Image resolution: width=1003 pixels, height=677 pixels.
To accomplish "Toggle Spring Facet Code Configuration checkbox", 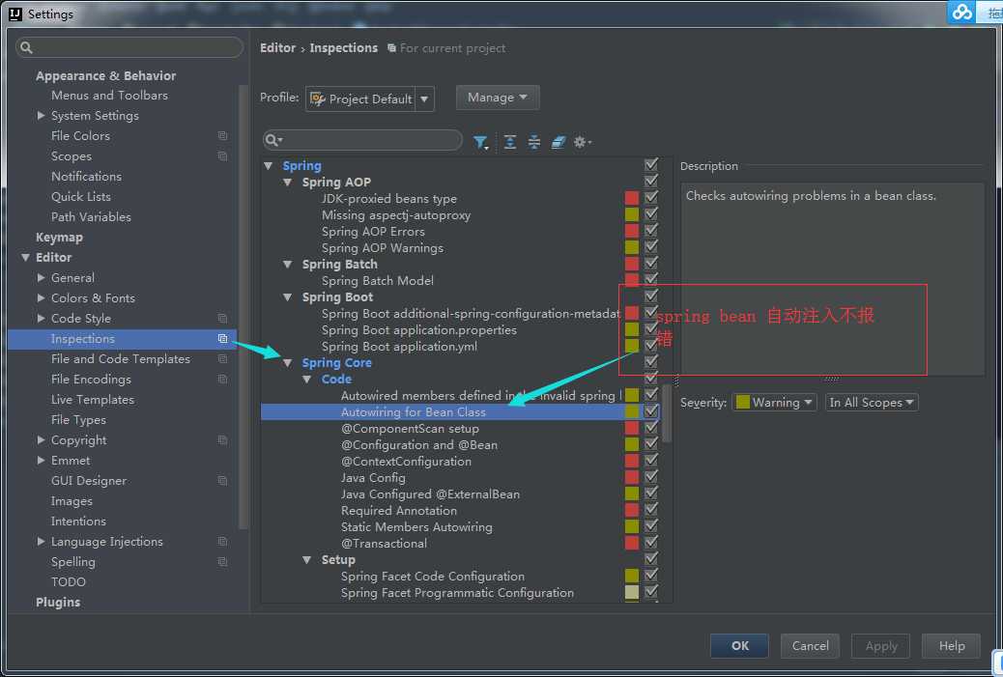I will (651, 576).
